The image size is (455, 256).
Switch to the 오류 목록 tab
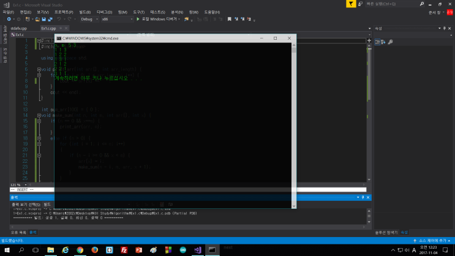click(18, 233)
